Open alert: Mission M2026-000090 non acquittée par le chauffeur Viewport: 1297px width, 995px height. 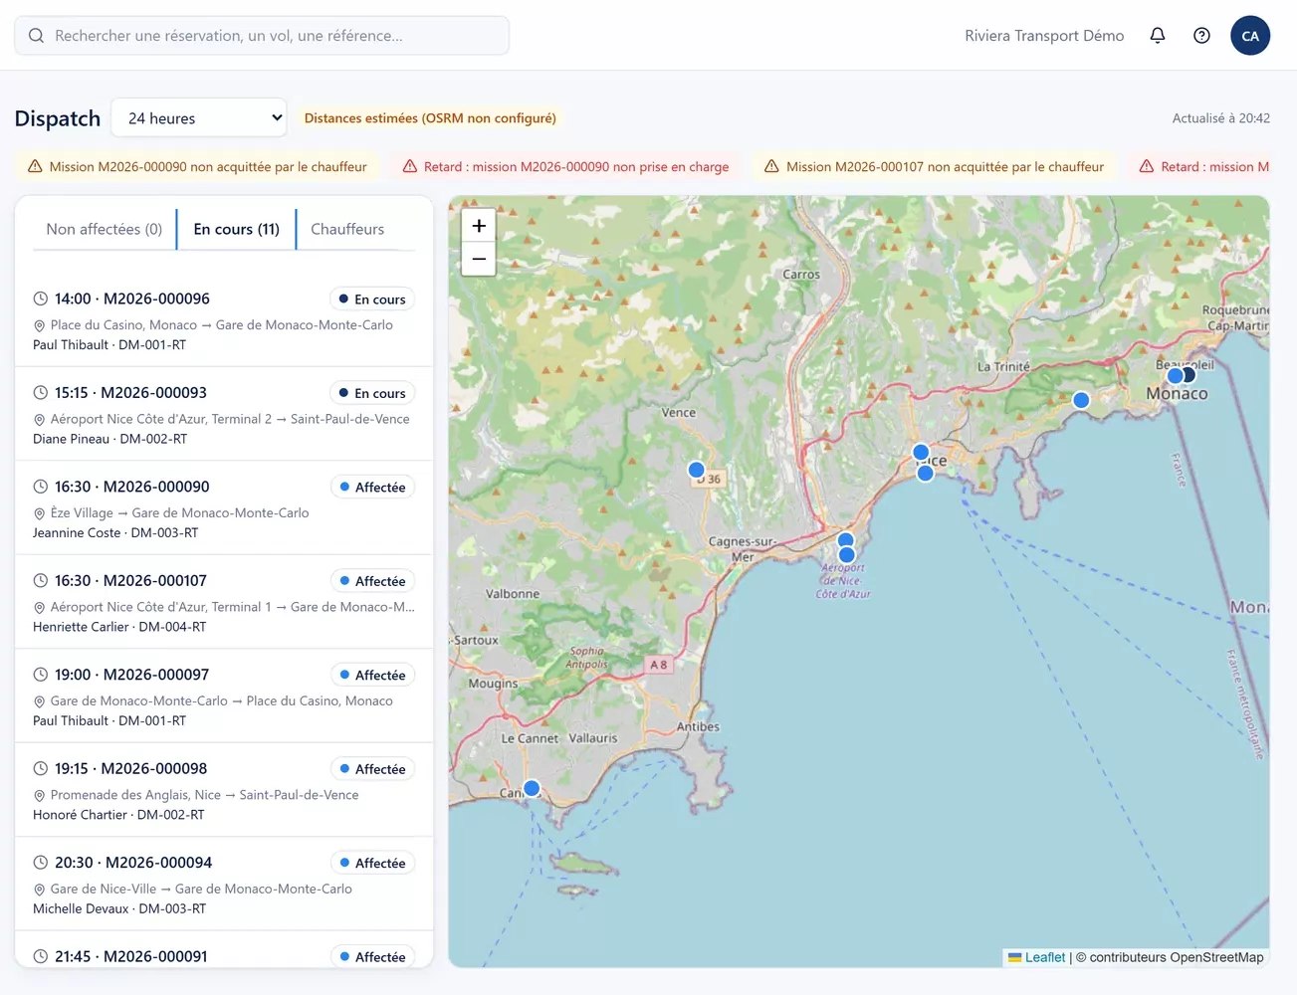point(197,166)
